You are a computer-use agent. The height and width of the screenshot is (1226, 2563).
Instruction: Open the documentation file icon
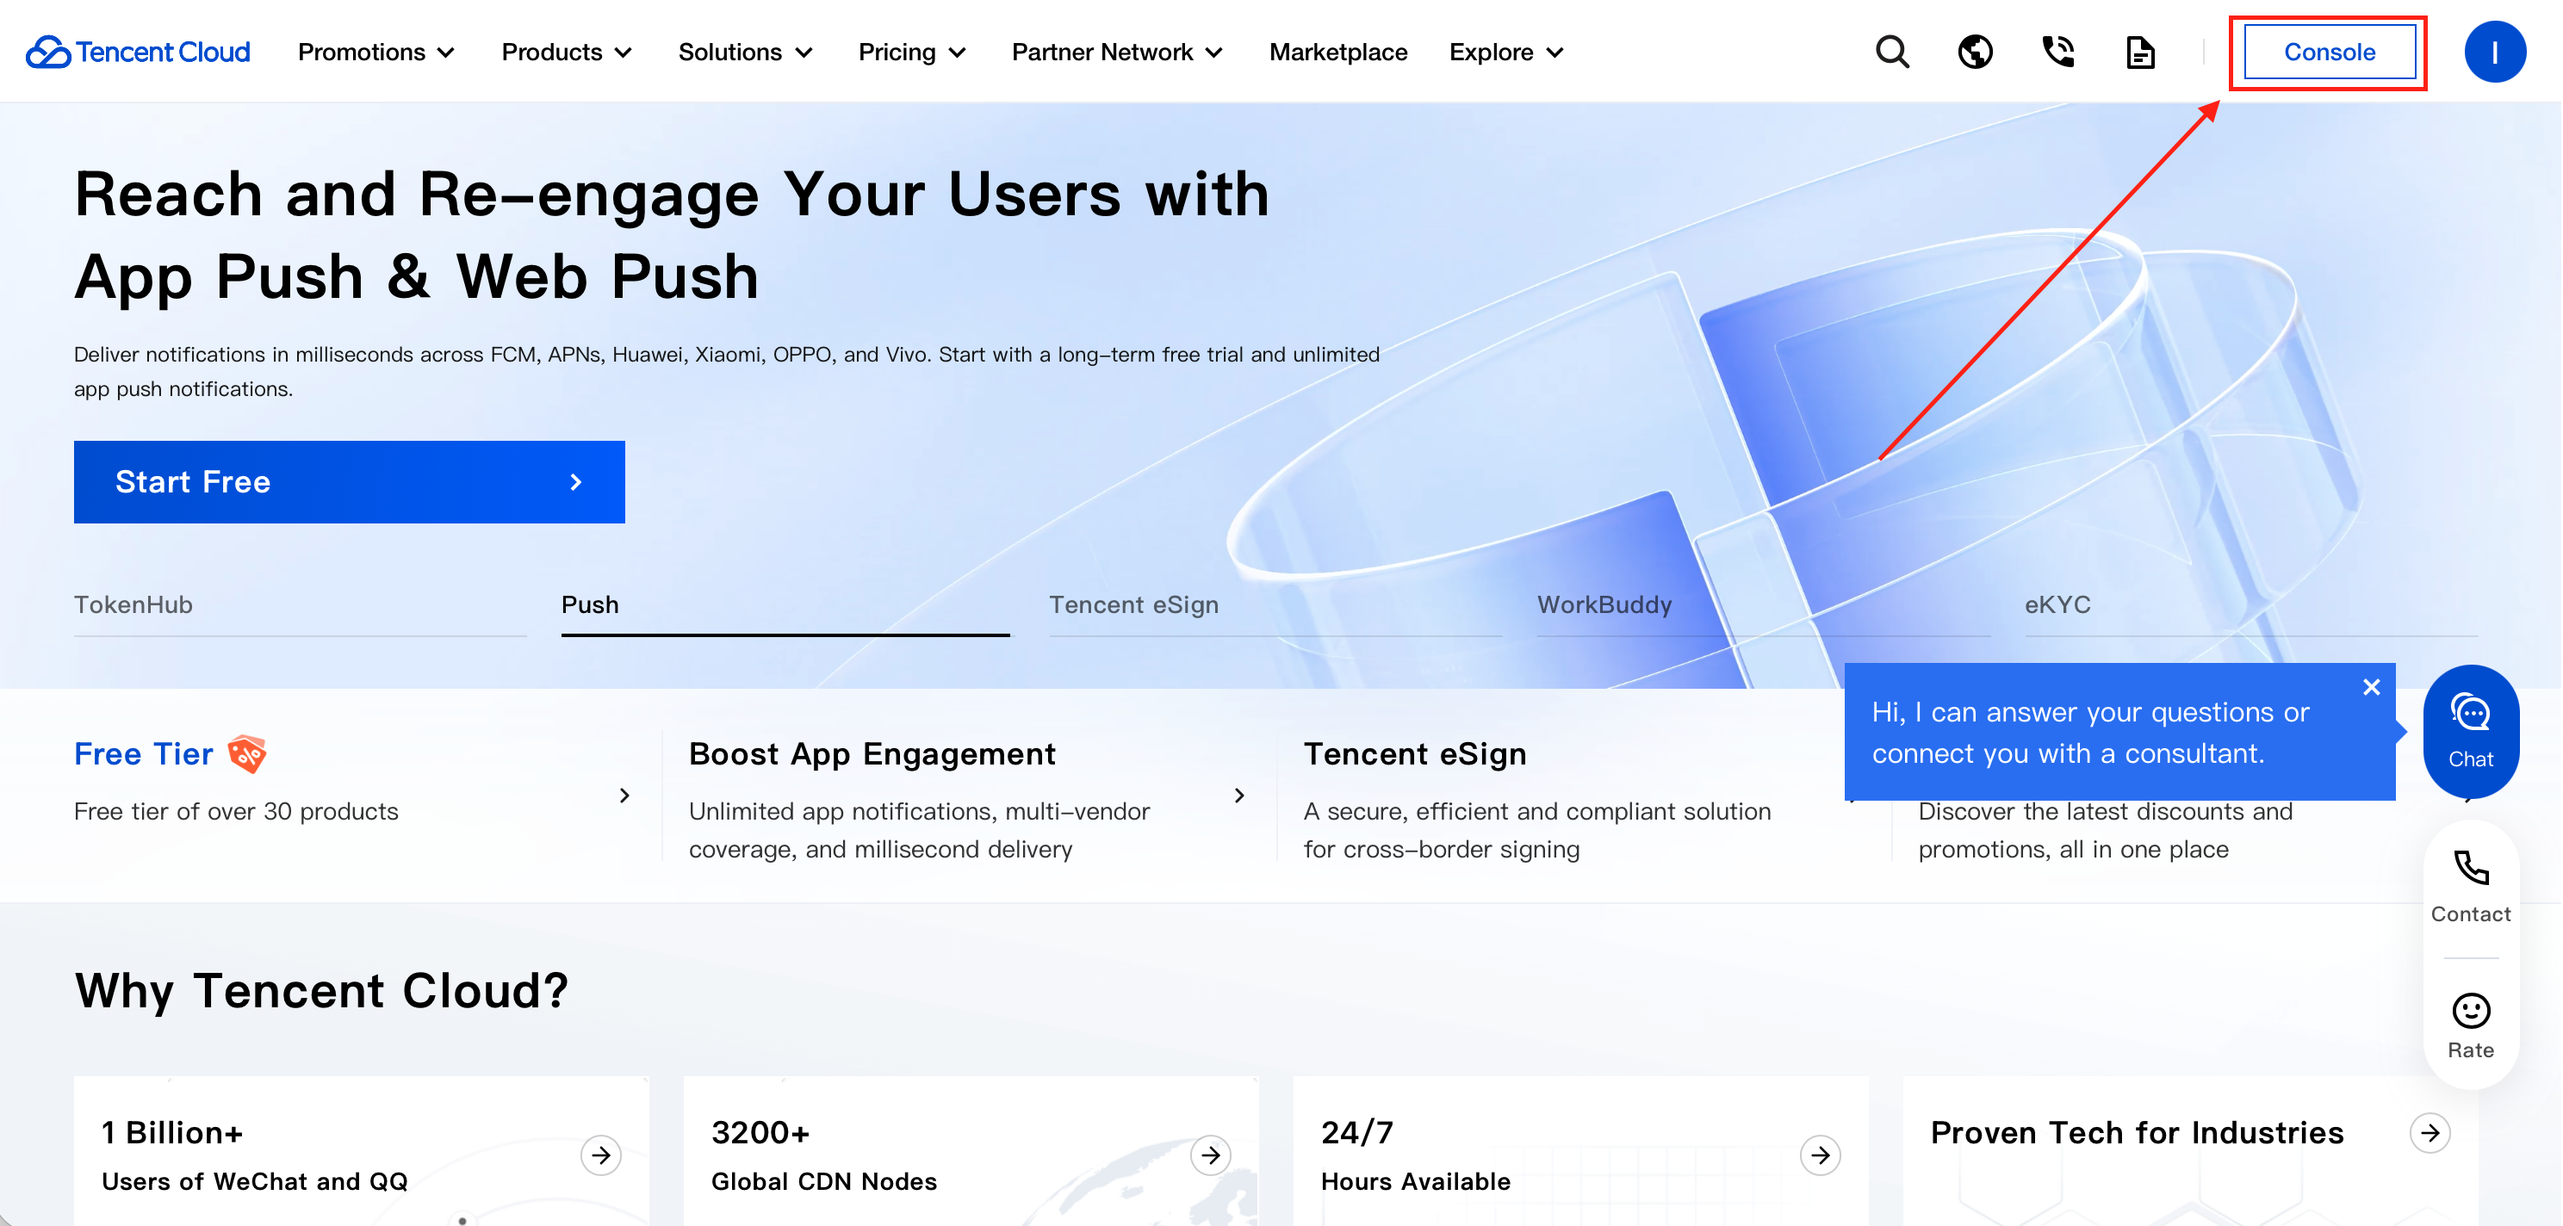click(x=2140, y=52)
